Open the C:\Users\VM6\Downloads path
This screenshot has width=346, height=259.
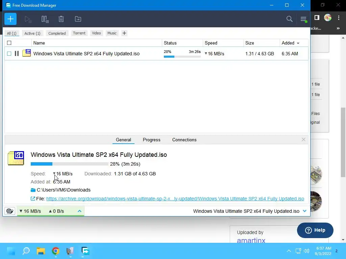[64, 190]
